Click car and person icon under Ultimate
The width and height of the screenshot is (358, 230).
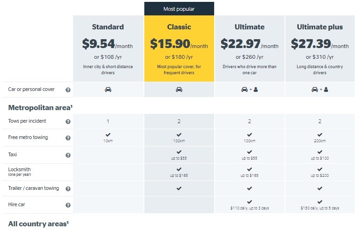(249, 90)
